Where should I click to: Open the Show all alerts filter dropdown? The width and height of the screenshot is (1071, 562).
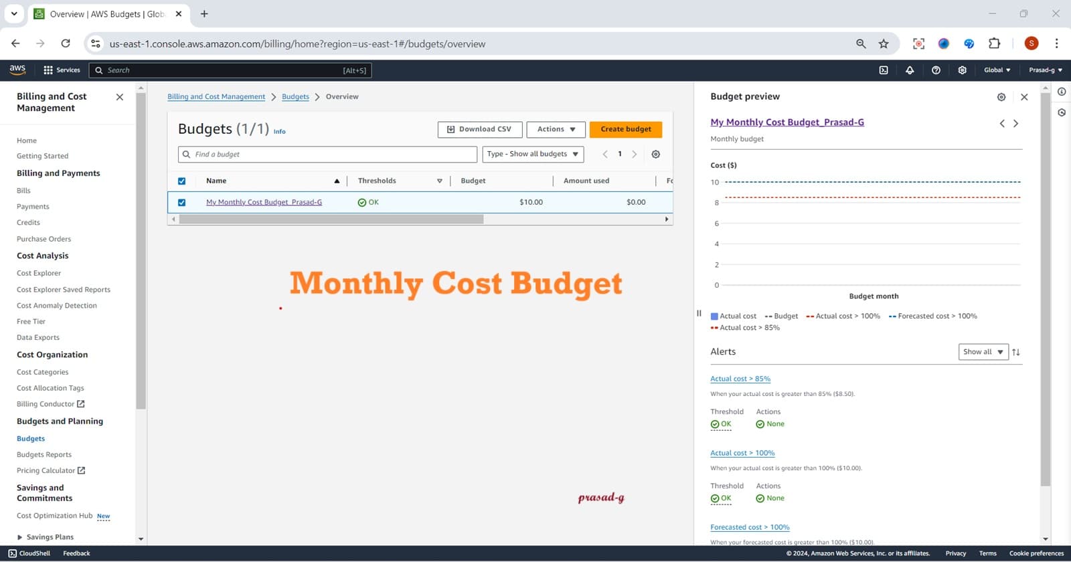[983, 352]
